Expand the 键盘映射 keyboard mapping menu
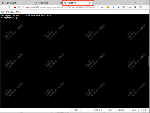The image size is (150, 113). [120, 110]
